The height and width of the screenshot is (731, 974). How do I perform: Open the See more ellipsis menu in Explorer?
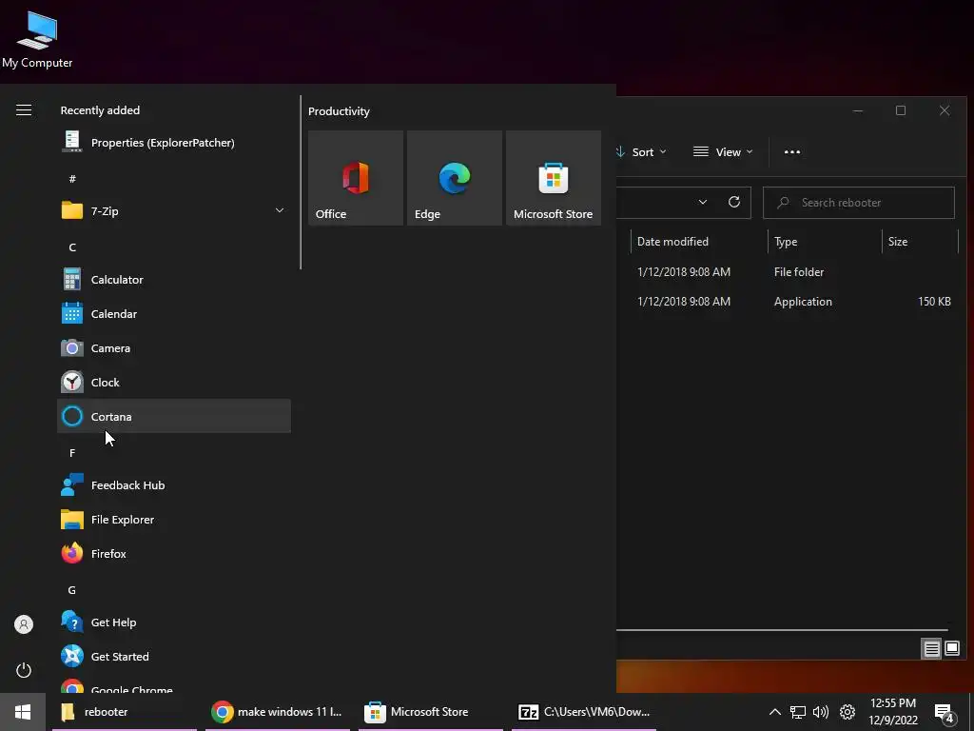(792, 151)
